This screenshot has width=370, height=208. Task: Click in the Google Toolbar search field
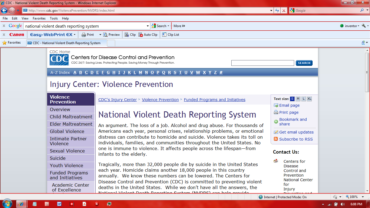[85, 26]
